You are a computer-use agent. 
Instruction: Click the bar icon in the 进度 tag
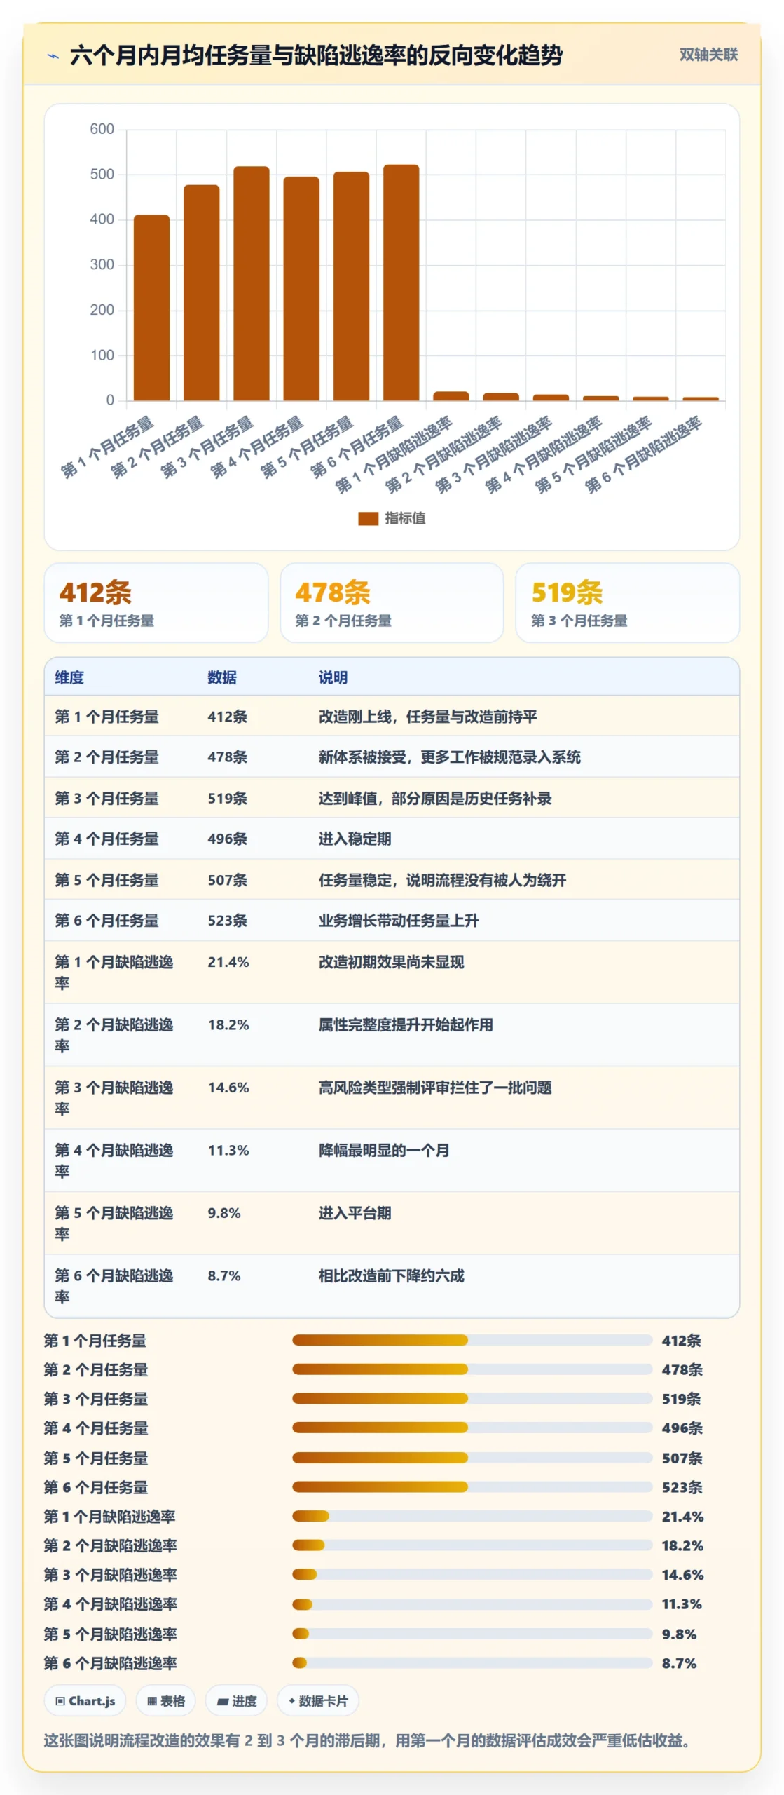pyautogui.click(x=222, y=1702)
